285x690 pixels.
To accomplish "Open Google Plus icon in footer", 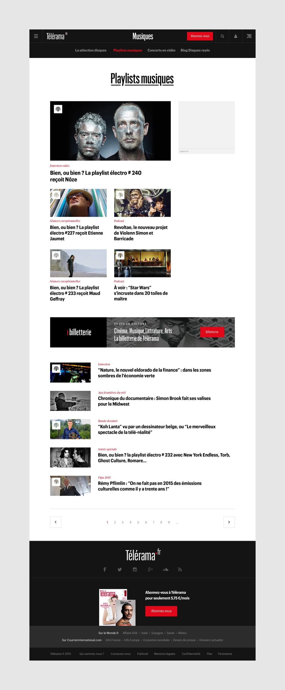I will click(150, 570).
